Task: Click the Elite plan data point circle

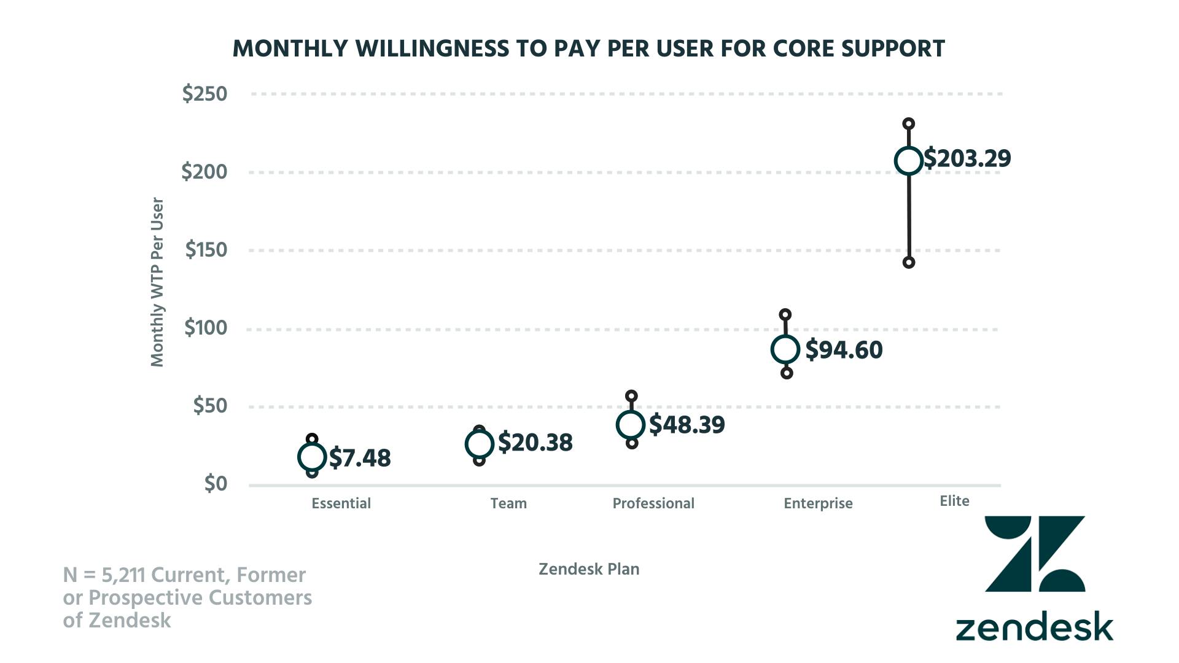Action: click(x=909, y=161)
